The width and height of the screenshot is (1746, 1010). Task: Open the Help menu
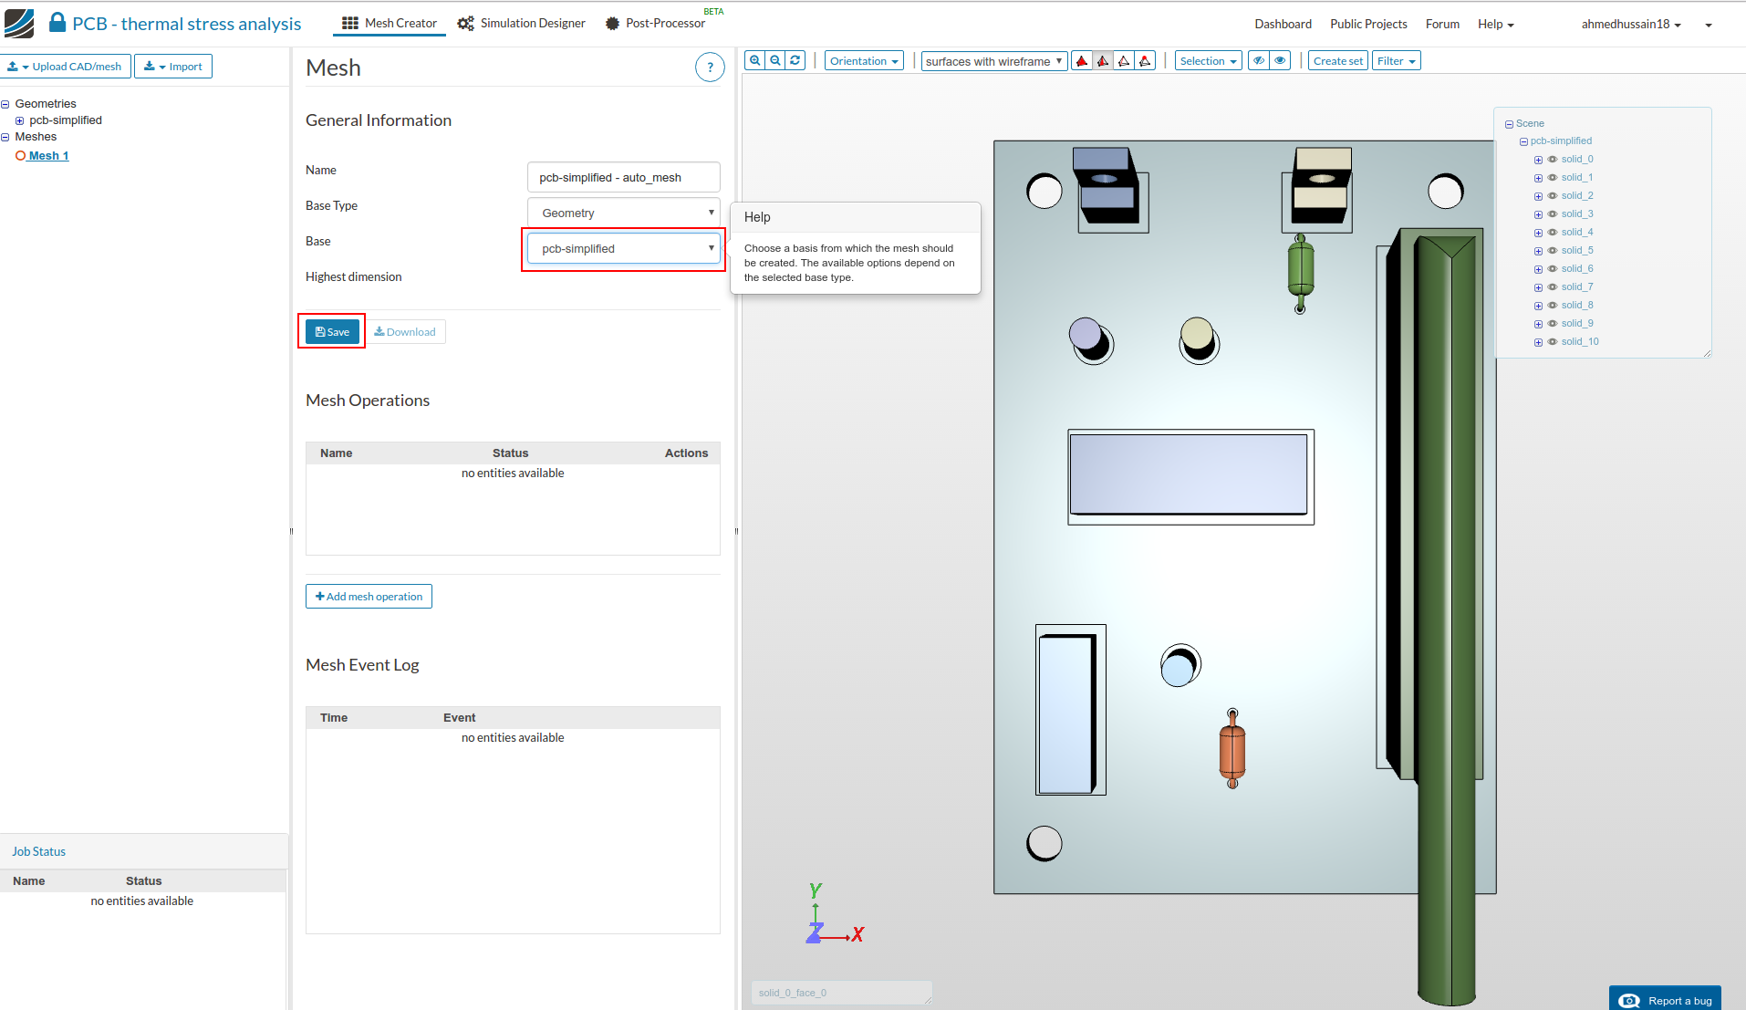click(x=1496, y=24)
